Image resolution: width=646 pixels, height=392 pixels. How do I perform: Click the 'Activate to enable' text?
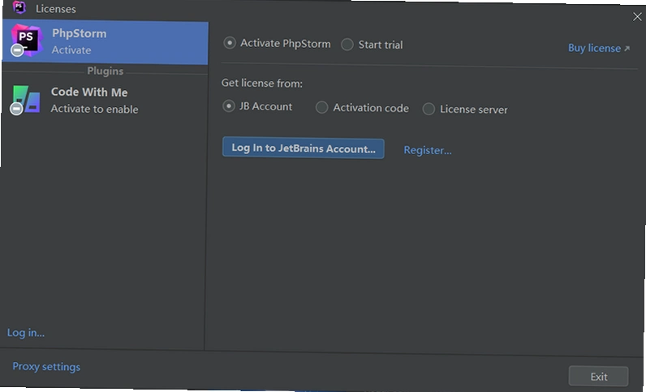pyautogui.click(x=94, y=109)
